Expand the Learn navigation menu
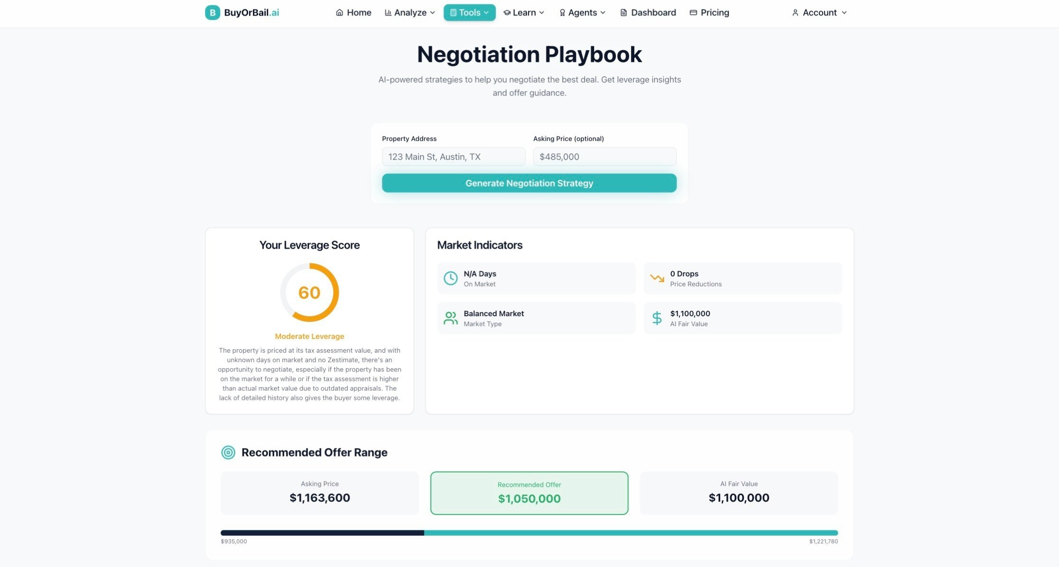This screenshot has width=1059, height=567. pos(523,12)
